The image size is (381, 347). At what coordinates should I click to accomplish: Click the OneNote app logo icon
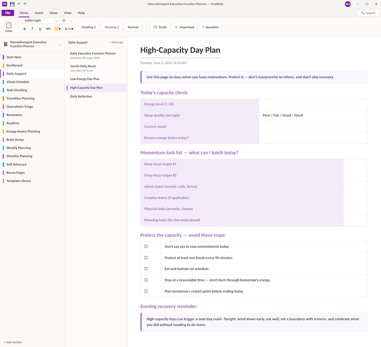click(4, 4)
